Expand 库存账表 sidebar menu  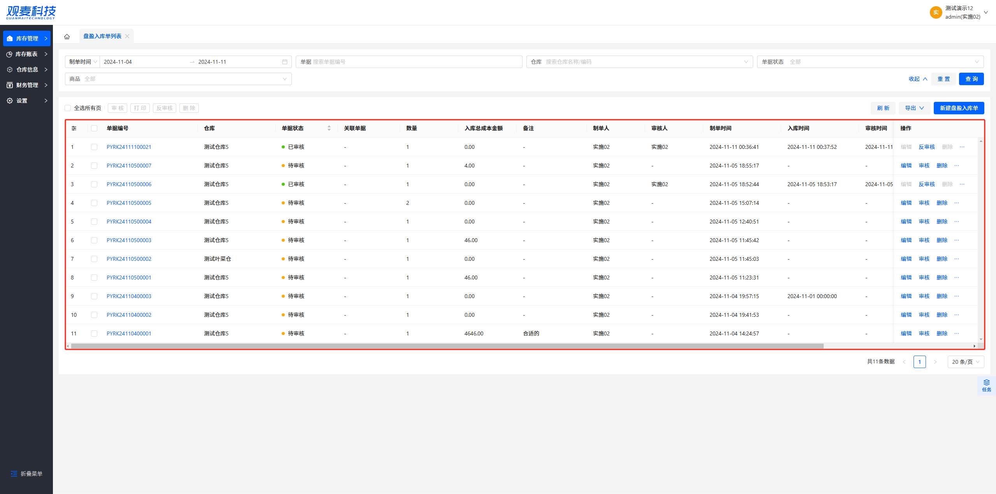[26, 54]
